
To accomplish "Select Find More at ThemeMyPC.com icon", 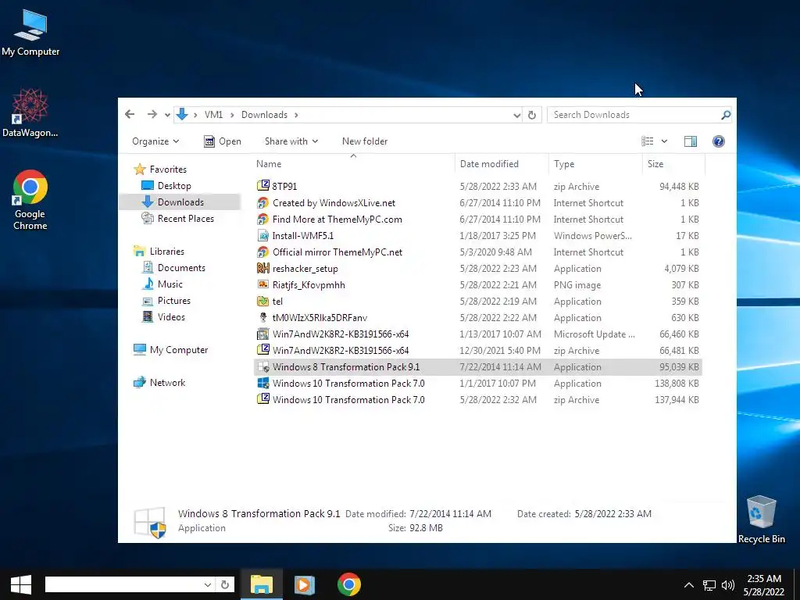I will [x=262, y=219].
